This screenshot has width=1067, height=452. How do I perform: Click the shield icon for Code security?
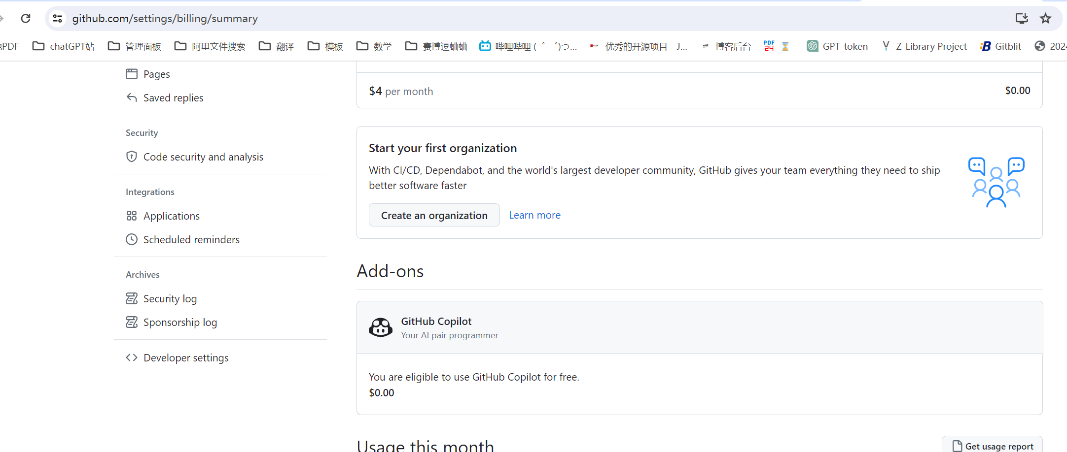pos(132,157)
